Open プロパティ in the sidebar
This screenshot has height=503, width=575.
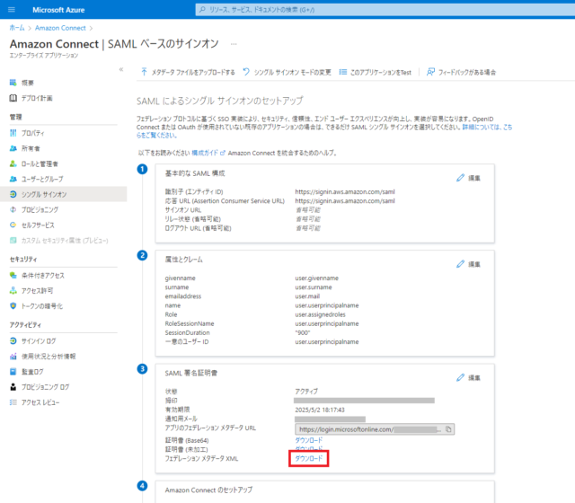[x=32, y=133]
